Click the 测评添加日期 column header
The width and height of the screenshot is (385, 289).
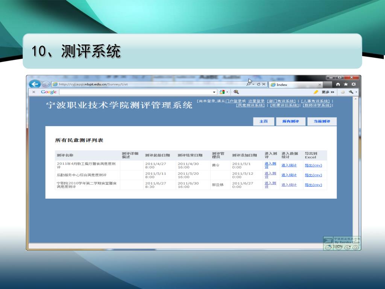(244, 155)
